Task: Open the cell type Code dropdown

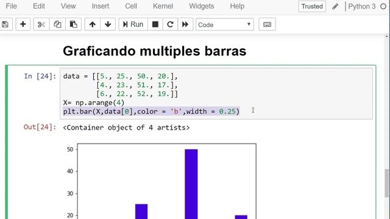Action: coord(225,24)
